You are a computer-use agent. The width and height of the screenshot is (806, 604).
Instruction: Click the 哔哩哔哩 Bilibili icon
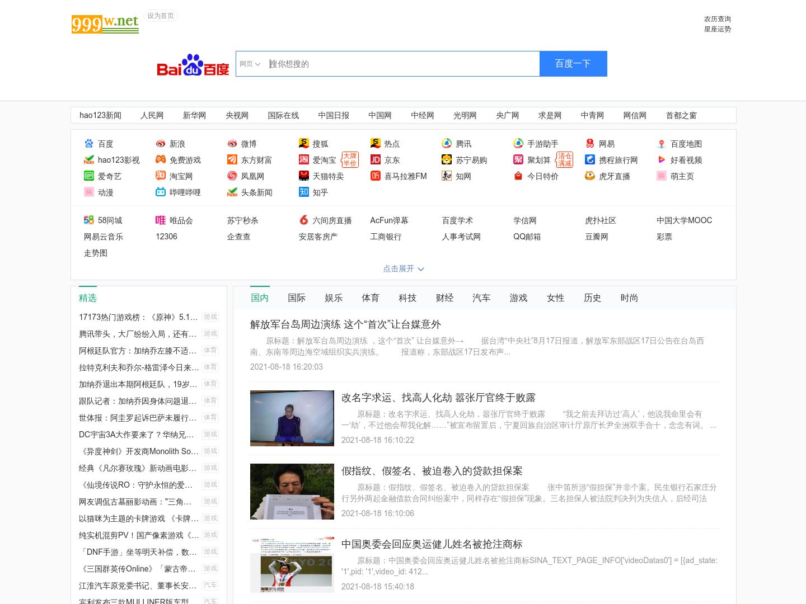click(161, 192)
